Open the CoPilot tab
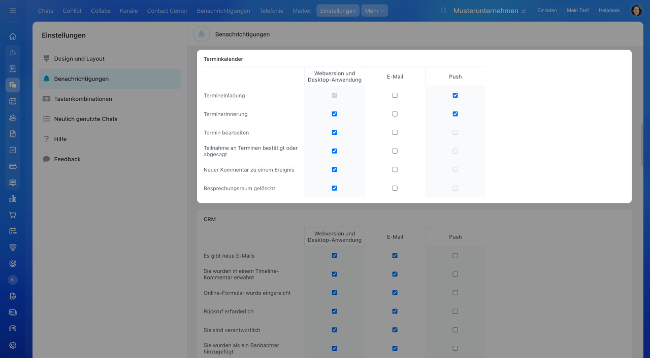650x358 pixels. coord(72,11)
